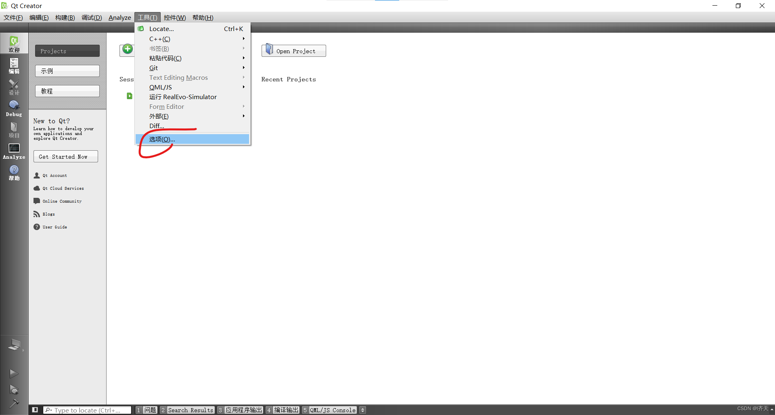Open the 帮助(H) menu
This screenshot has height=415, width=775.
point(203,18)
